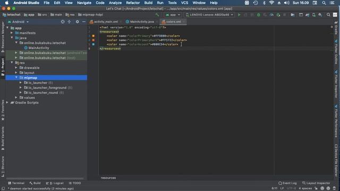Open the Android view selector dropdown
This screenshot has height=191, width=340.
pos(18,22)
